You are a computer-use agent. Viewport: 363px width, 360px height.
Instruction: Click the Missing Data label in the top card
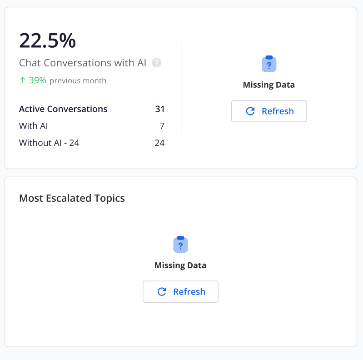tap(269, 85)
